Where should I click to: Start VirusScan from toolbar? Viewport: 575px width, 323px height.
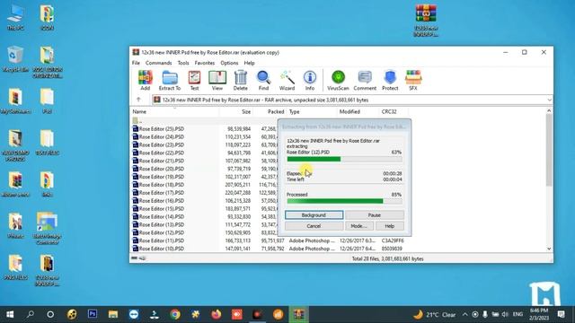tap(338, 80)
